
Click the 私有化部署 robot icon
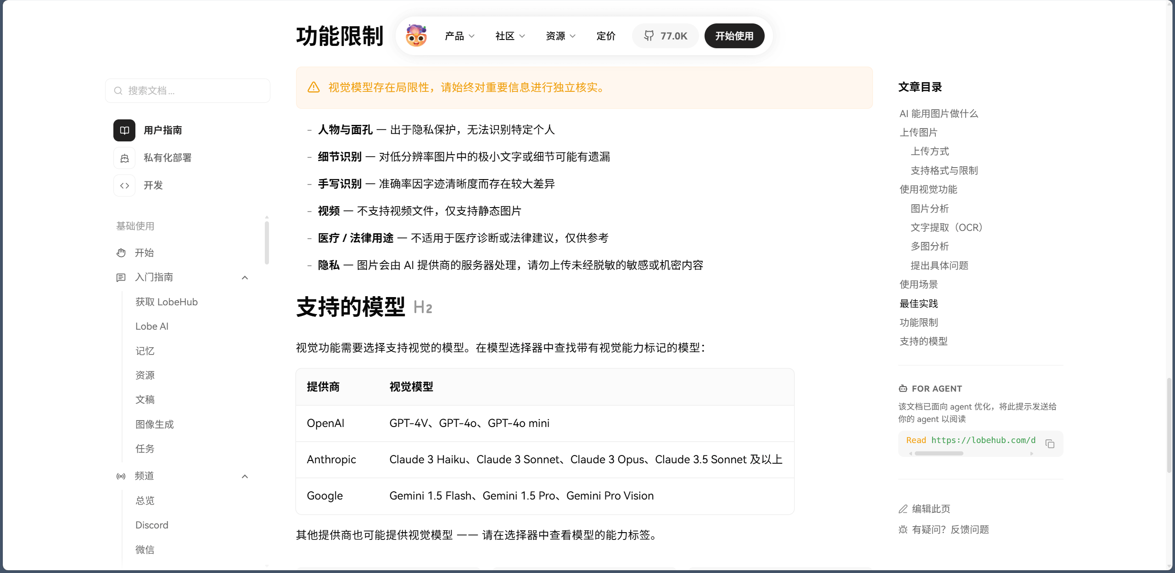(x=124, y=158)
